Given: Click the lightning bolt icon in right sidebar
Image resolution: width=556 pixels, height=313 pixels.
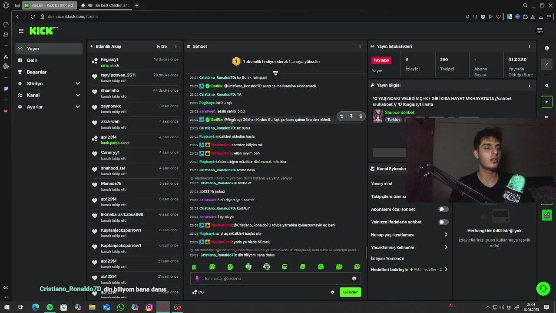Looking at the screenshot, I should (x=547, y=102).
